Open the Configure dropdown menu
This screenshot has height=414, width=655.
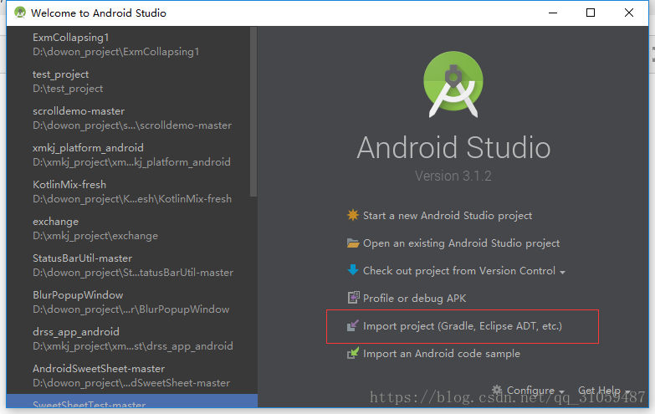tap(535, 391)
